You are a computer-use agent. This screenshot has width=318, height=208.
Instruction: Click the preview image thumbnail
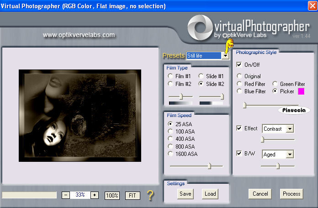pos(80,116)
